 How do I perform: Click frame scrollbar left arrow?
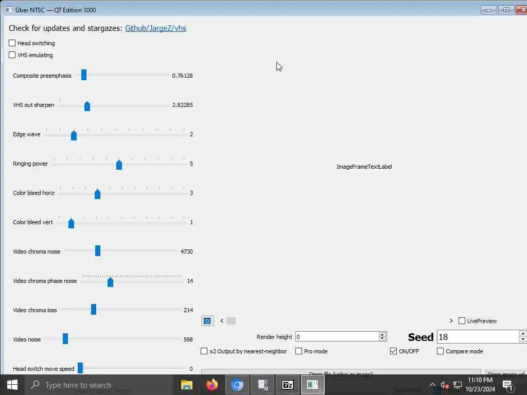tap(222, 321)
